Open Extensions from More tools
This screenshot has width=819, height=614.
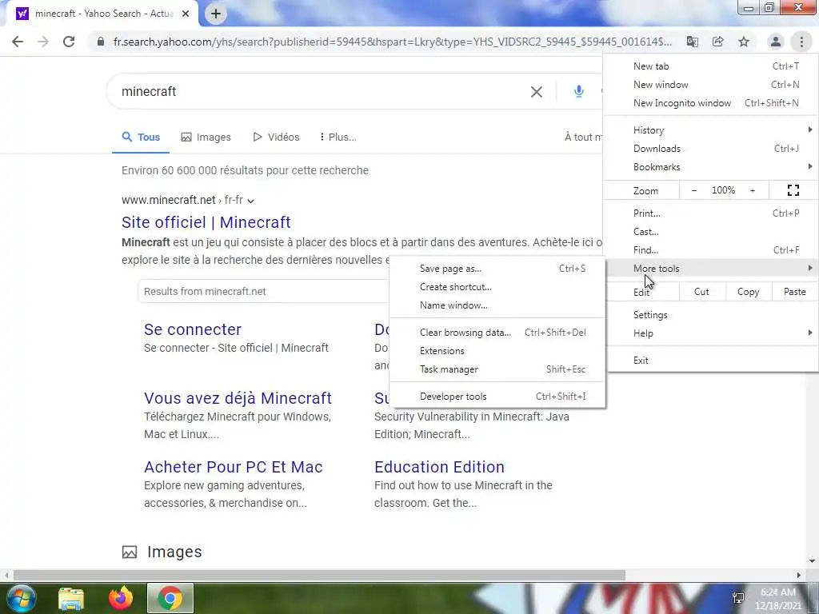(x=497, y=351)
